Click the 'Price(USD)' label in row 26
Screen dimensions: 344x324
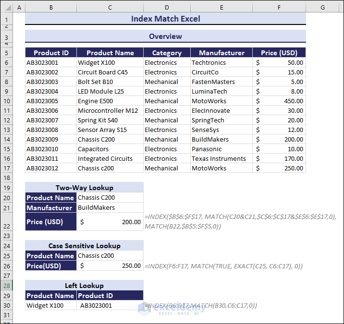[x=51, y=266]
